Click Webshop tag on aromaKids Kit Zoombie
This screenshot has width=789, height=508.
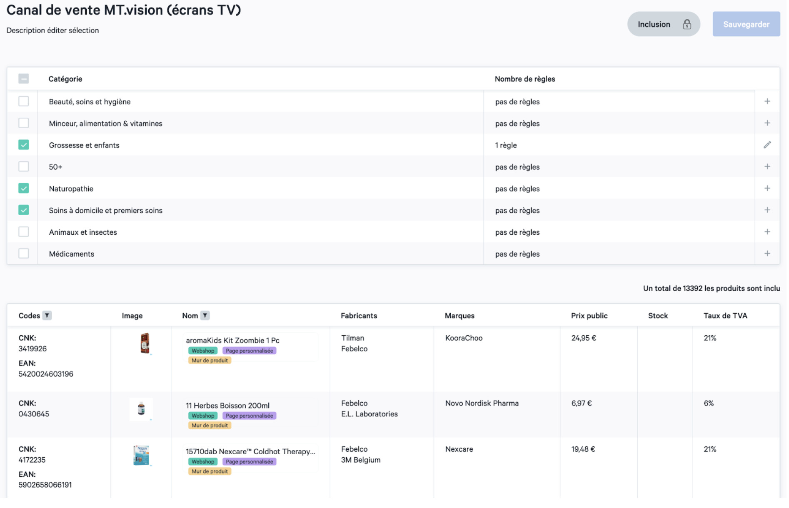(203, 351)
